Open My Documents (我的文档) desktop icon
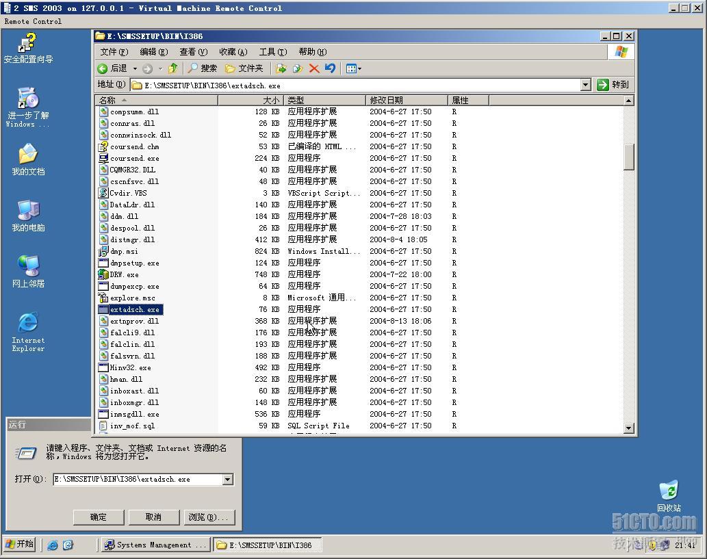Image resolution: width=707 pixels, height=559 pixels. click(28, 159)
